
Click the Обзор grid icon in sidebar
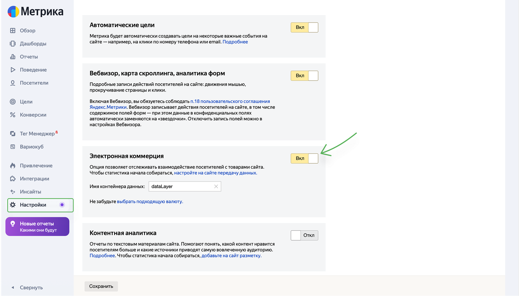[x=13, y=31]
